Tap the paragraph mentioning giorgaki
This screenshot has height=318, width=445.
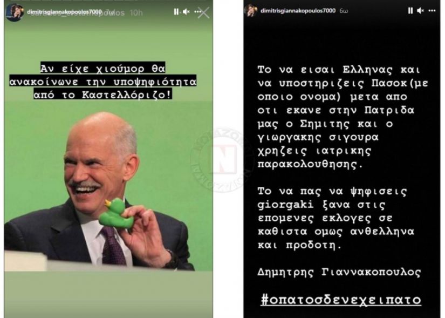336,218
